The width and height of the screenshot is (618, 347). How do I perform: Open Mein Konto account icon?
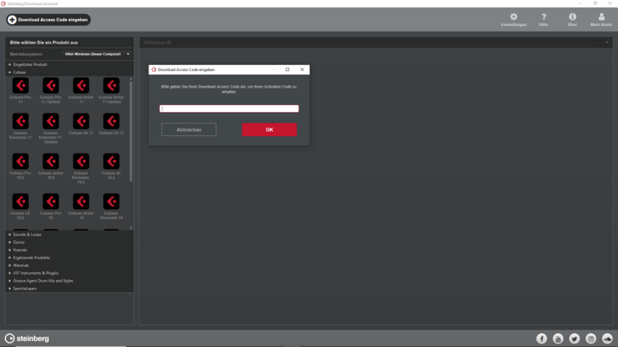602,19
